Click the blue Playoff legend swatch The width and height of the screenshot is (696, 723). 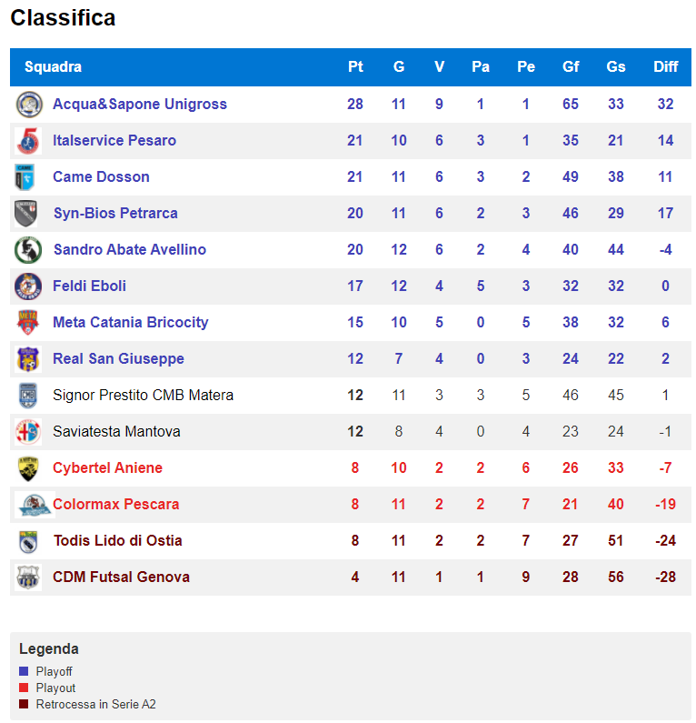tap(24, 671)
